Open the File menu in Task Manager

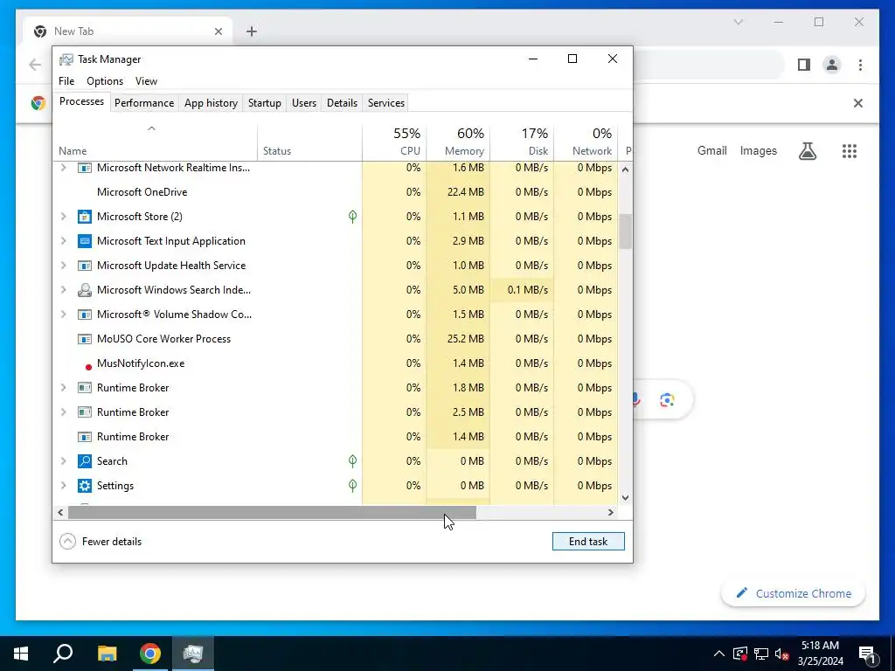click(66, 81)
